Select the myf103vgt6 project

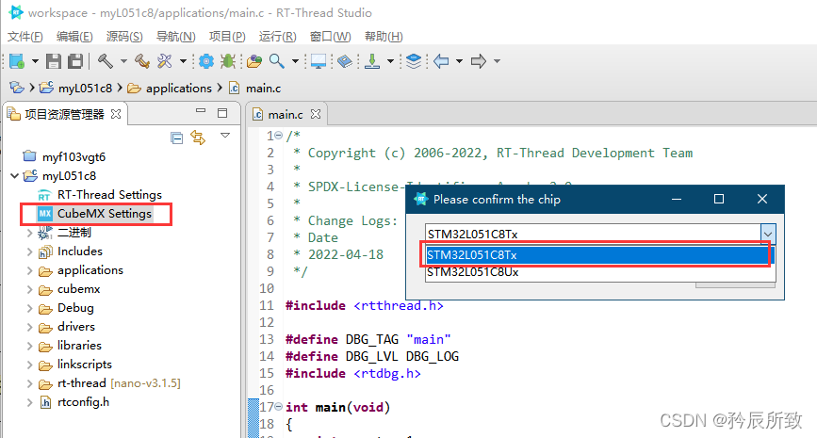click(x=74, y=156)
